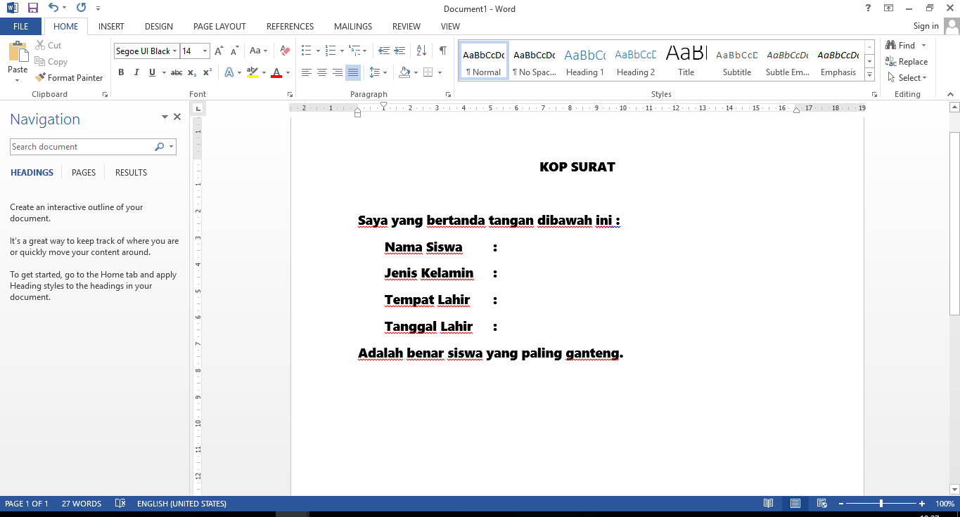Apply the Underline icon
The width and height of the screenshot is (960, 517).
(151, 72)
